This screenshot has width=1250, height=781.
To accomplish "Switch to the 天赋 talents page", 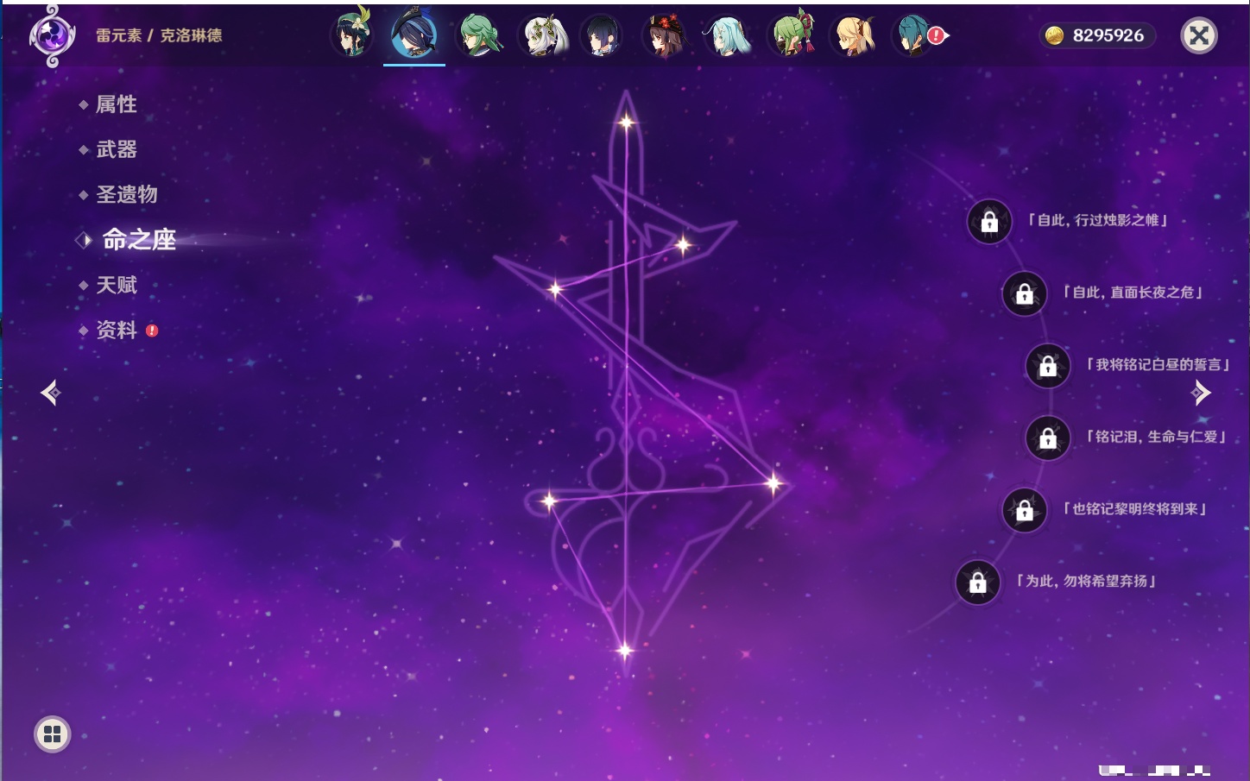I will [x=117, y=285].
